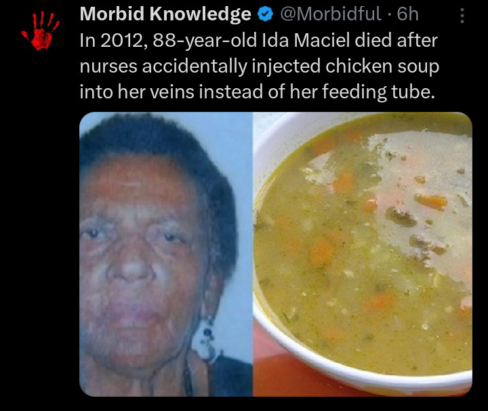The height and width of the screenshot is (411, 488).
Task: Click the word 'nurses' in tweet text
Action: coord(108,66)
